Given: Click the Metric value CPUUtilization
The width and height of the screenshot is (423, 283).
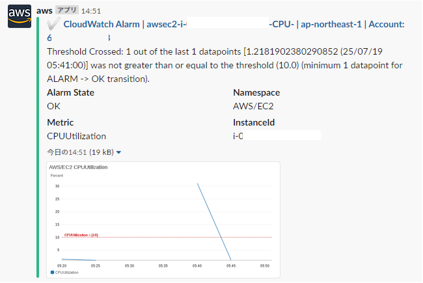Looking at the screenshot, I should [x=76, y=136].
